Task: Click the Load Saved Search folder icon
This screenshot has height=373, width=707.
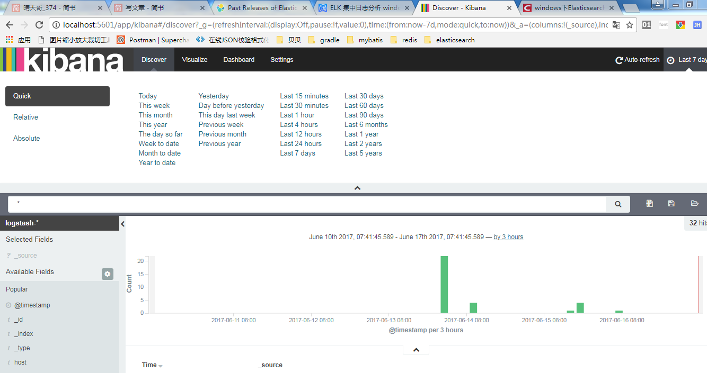Action: [694, 203]
